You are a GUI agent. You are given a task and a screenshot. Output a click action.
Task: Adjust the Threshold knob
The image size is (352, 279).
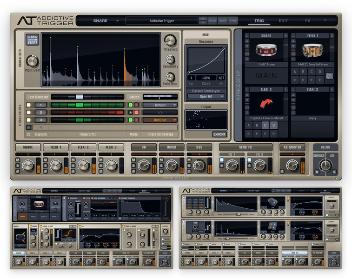pos(170,40)
